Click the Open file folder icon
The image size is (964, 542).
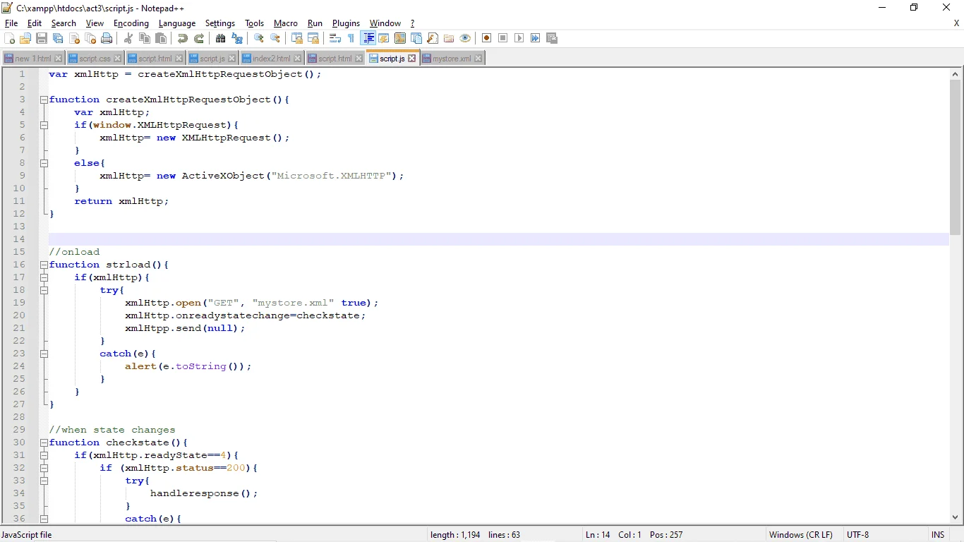25,38
